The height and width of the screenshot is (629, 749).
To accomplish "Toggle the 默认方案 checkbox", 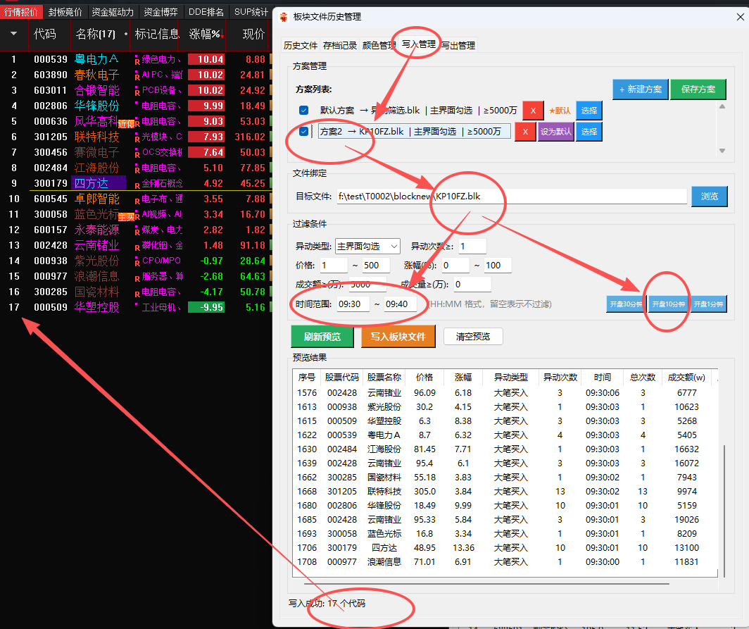I will click(303, 111).
